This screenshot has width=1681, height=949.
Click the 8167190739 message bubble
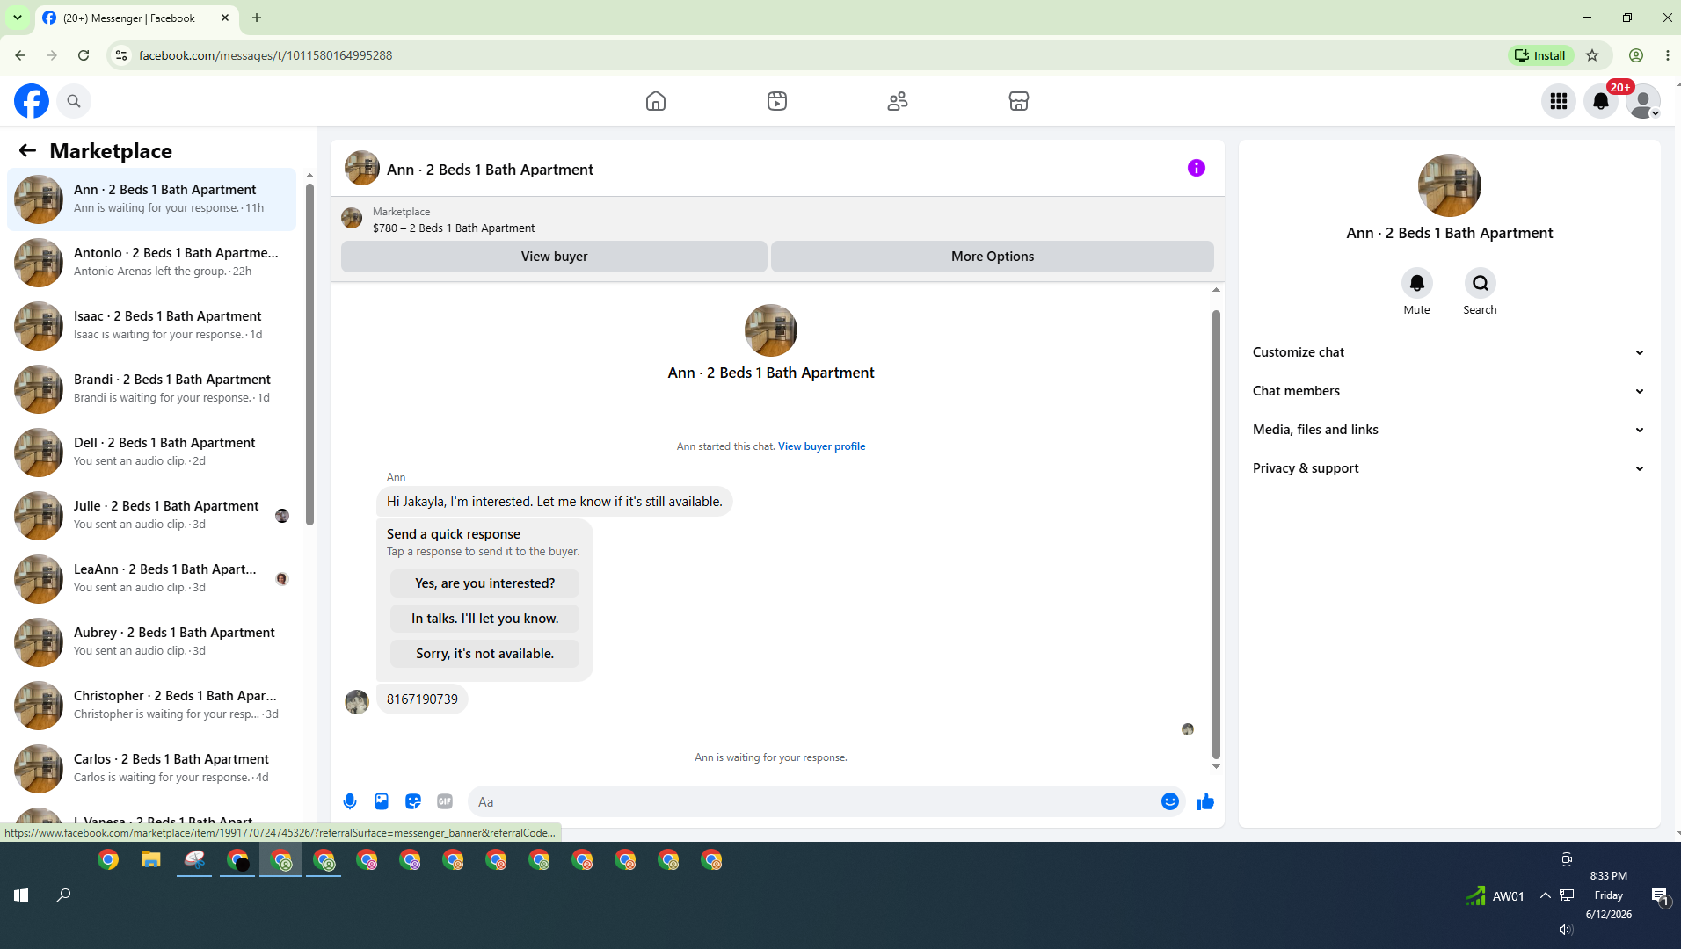click(422, 699)
